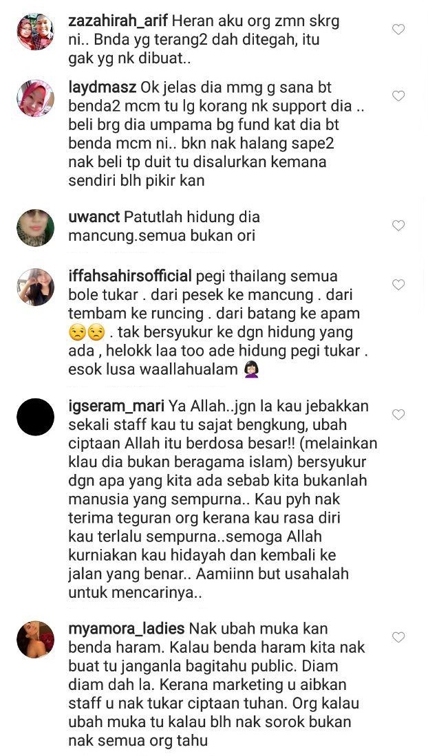
Task: Tap the heart on laydmasz's comment
Action: (x=398, y=96)
